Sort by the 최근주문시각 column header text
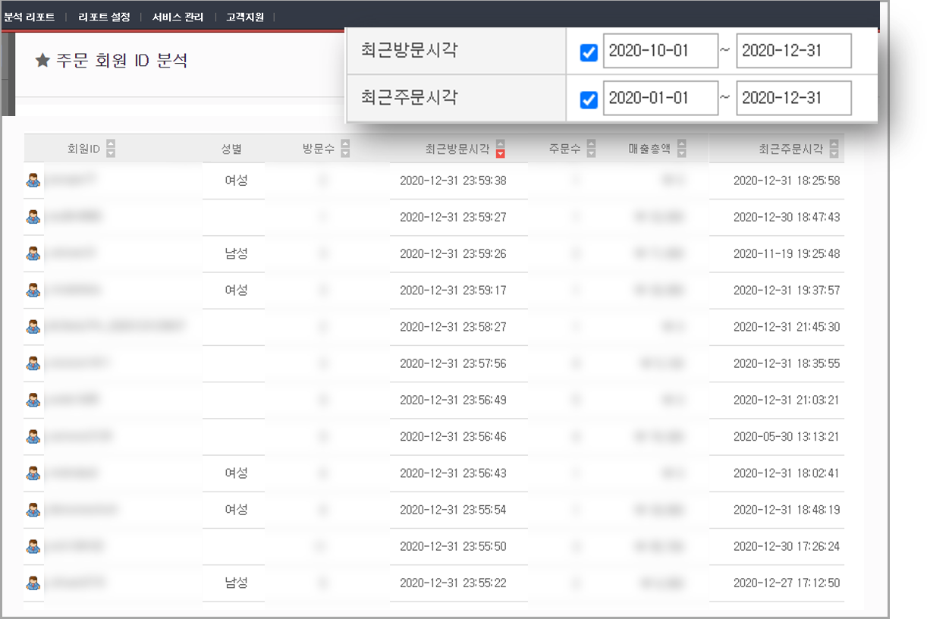Viewport: 927px width, 619px height. (791, 149)
